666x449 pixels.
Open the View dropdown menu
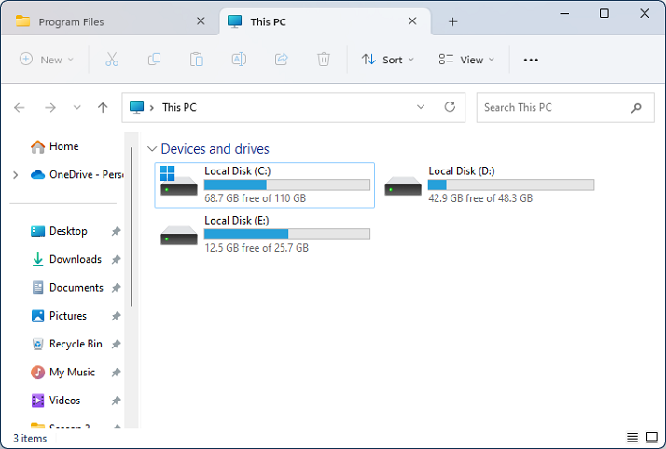click(466, 60)
